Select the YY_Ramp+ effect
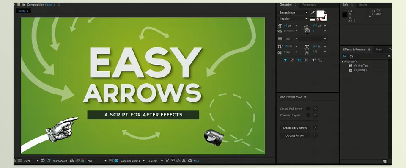The width and height of the screenshot is (406, 168). point(360,70)
